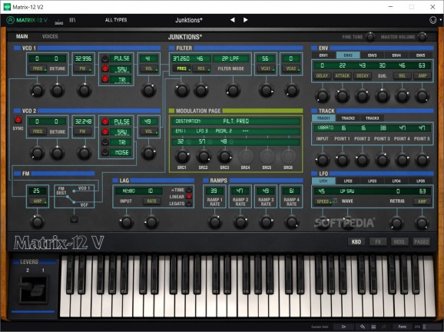Enable Lag Legato mode LED

pos(189,204)
